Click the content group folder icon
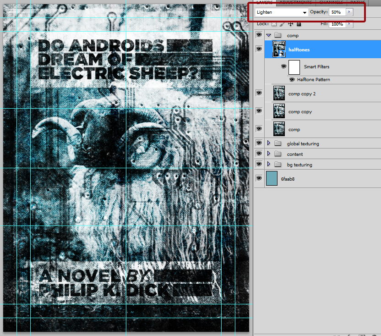 pos(278,154)
